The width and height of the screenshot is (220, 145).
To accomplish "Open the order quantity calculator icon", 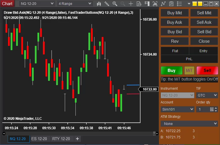I will (212, 109).
